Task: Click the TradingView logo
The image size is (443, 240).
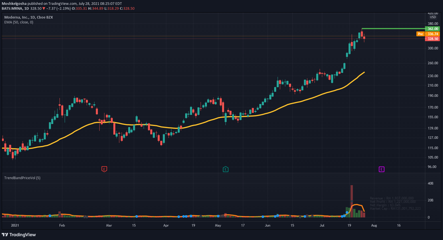Action: (x=19, y=235)
